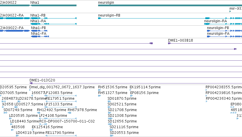Click the neuroligin-PA coding feature

click(224, 36)
